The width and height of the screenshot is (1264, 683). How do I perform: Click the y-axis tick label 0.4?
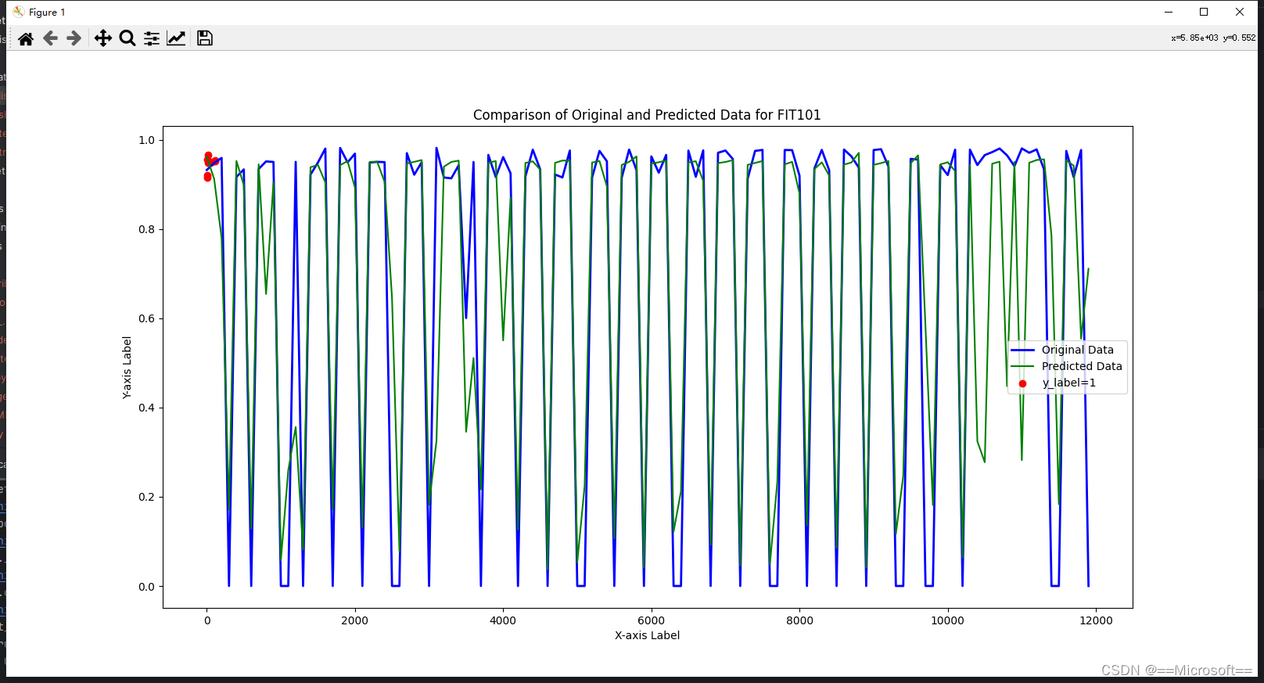147,408
